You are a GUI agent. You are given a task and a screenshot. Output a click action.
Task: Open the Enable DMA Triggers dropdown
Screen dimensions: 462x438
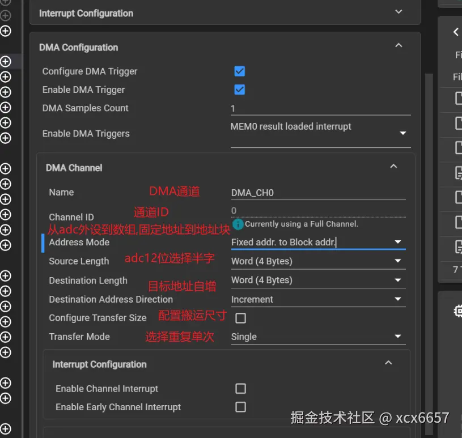(x=321, y=133)
